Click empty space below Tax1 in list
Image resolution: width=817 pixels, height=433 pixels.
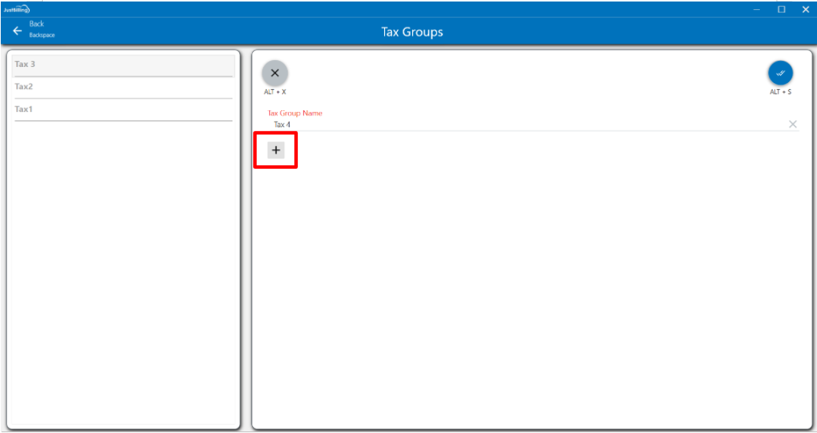tap(123, 266)
